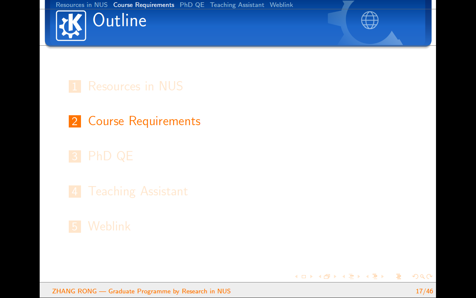
Task: Click the globe icon in header
Action: click(370, 20)
